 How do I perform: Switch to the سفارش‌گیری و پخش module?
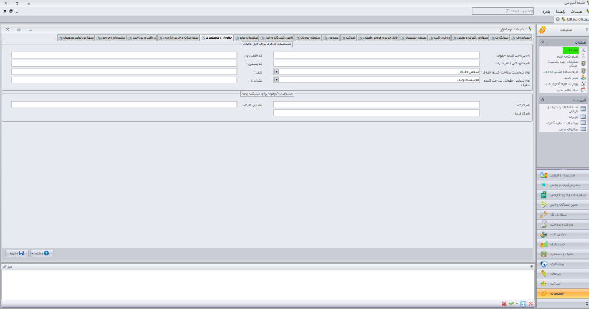563,185
